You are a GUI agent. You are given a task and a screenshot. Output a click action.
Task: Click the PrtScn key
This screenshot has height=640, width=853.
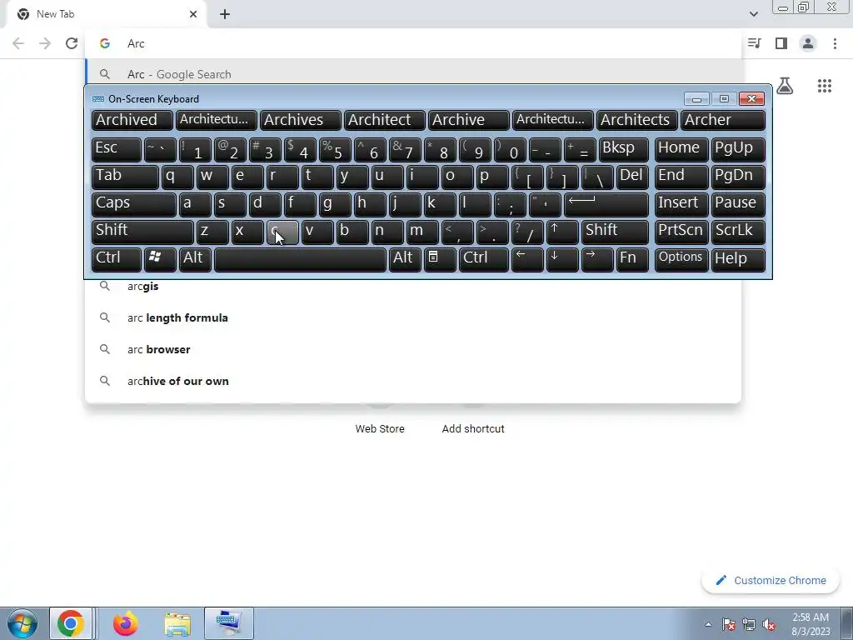click(681, 232)
